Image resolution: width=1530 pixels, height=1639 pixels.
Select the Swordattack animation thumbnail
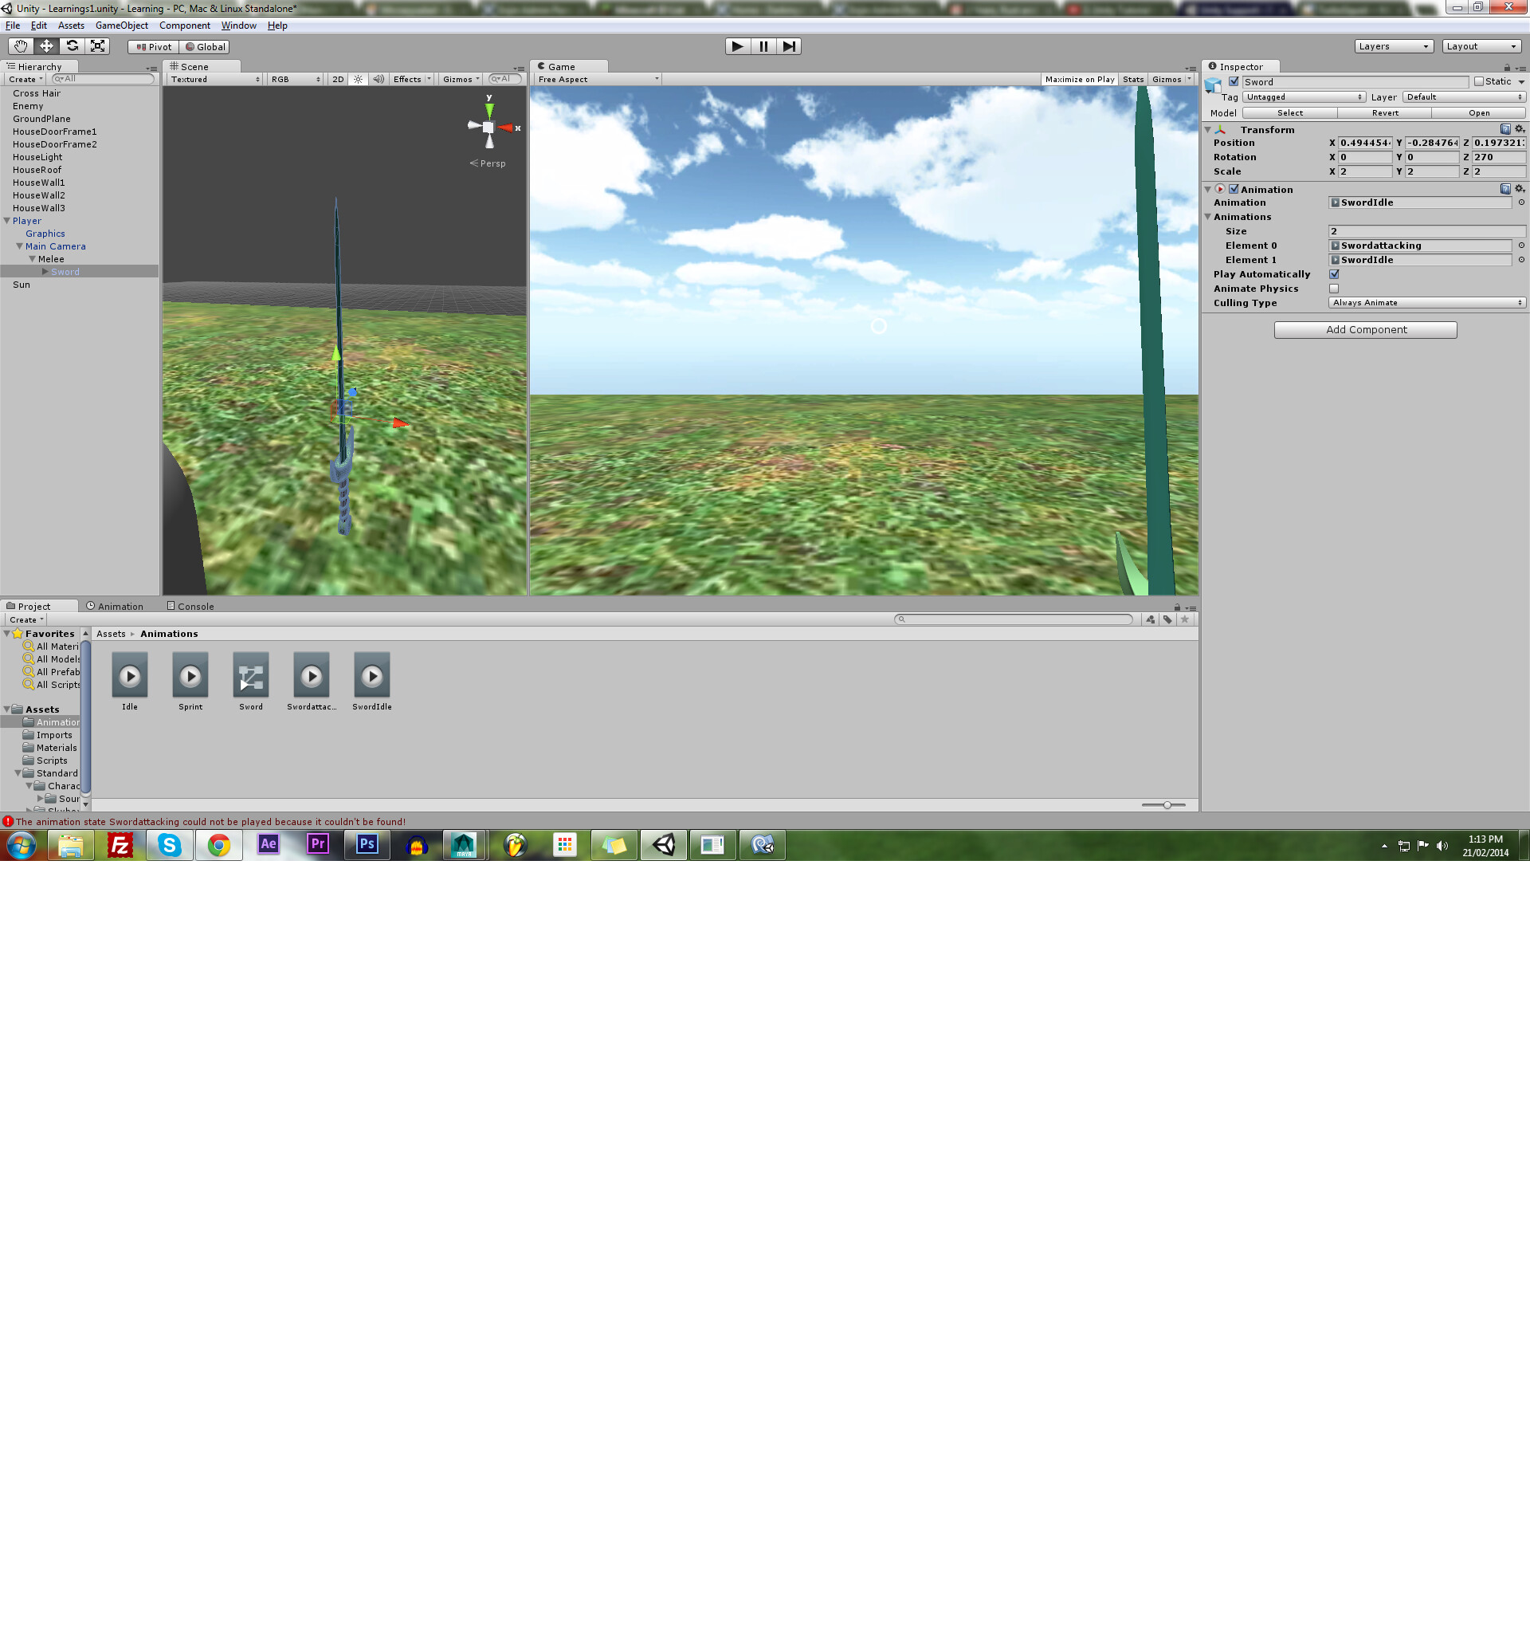coord(311,676)
